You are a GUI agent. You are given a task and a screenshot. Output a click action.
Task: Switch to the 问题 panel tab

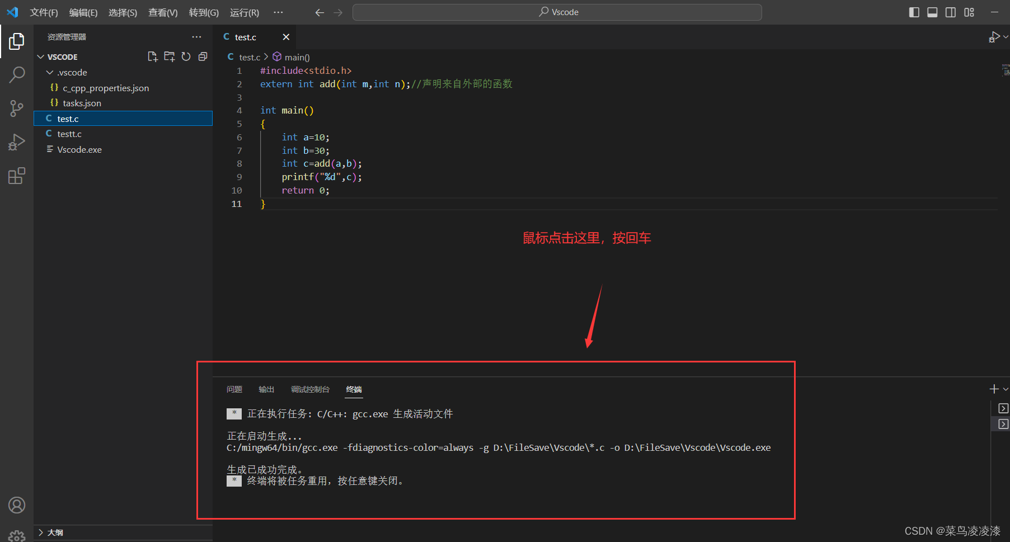coord(234,389)
